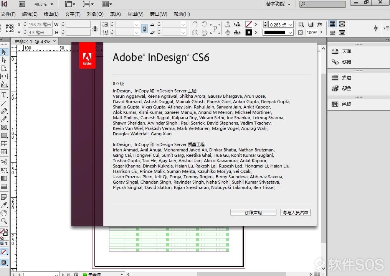Increase stroke weight stepper up arrow
Screen dimensions: 390x276
tap(265, 23)
